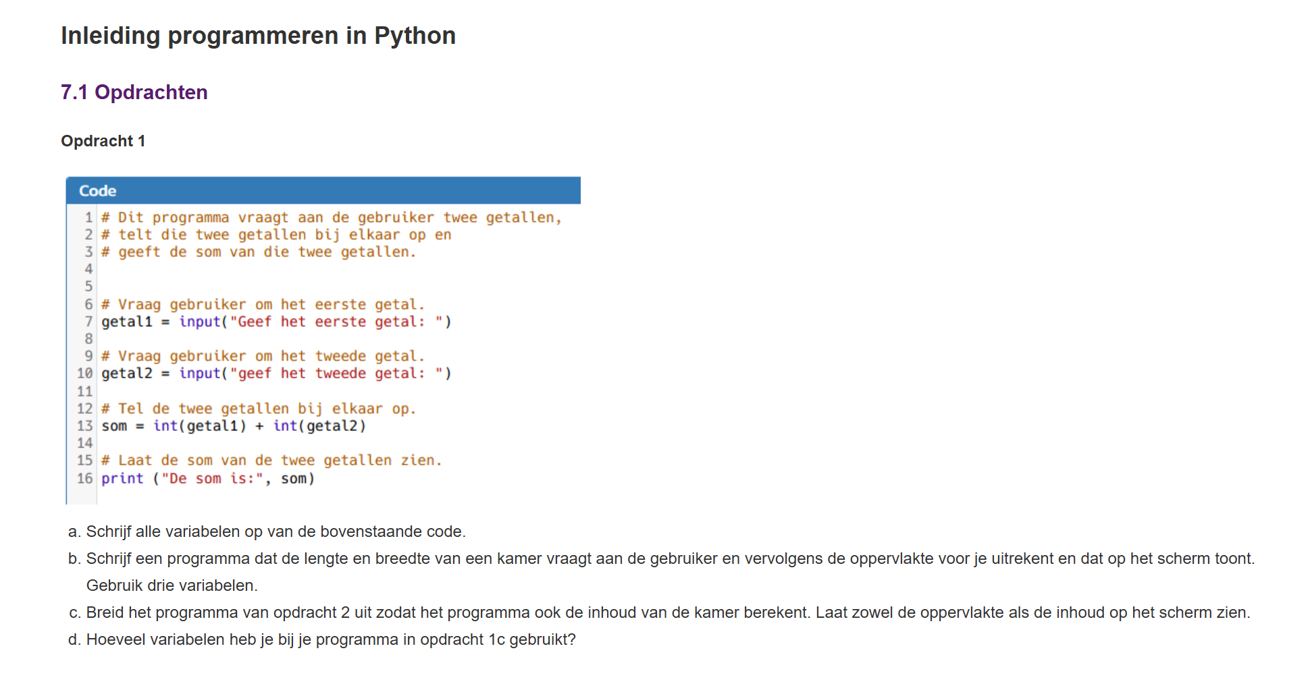Viewport: 1310px width, 690px height.
Task: Click question b about 'lengte en breedte'
Action: pyautogui.click(x=670, y=558)
